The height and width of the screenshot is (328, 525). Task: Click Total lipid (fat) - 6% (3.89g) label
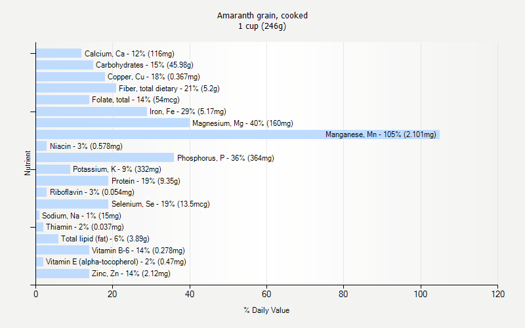[x=105, y=239]
